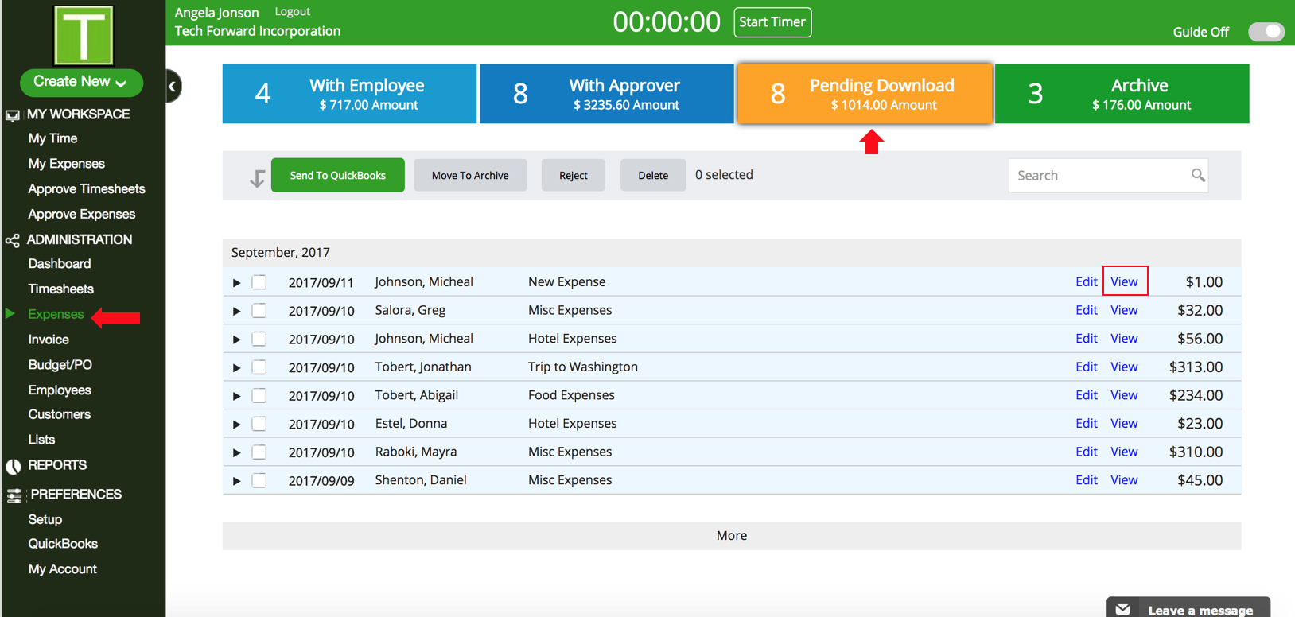
Task: Click into the Search field
Action: tap(1099, 175)
